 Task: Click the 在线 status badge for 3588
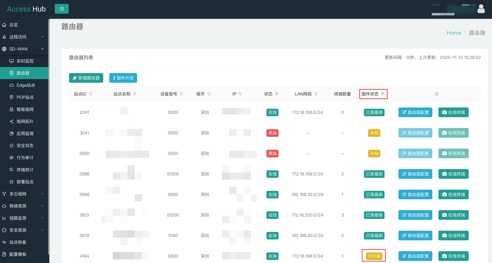(x=272, y=194)
